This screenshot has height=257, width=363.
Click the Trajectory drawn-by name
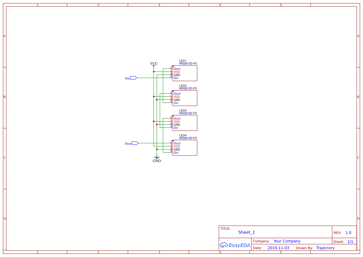(325, 248)
